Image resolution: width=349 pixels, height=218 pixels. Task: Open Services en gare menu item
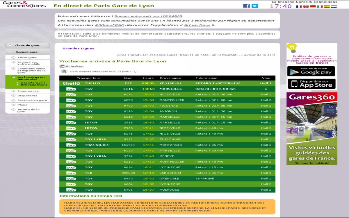(x=32, y=100)
